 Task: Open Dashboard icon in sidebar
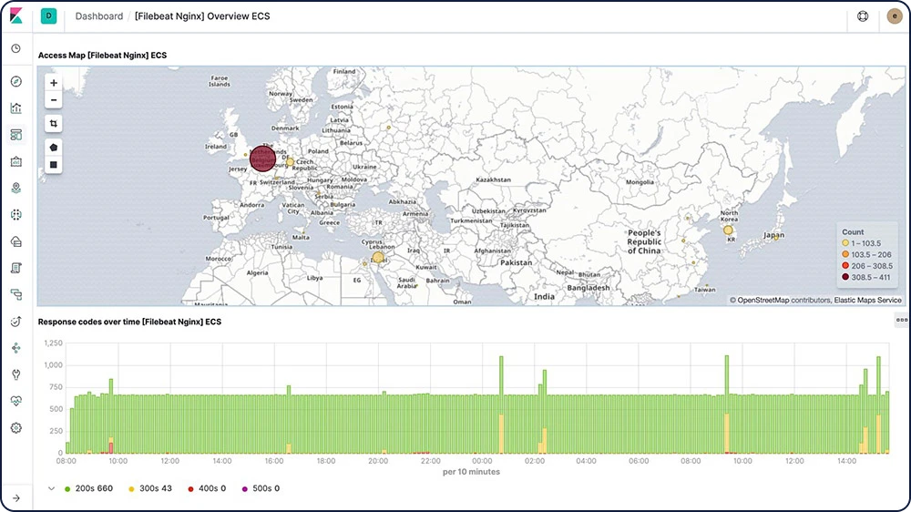[x=16, y=135]
